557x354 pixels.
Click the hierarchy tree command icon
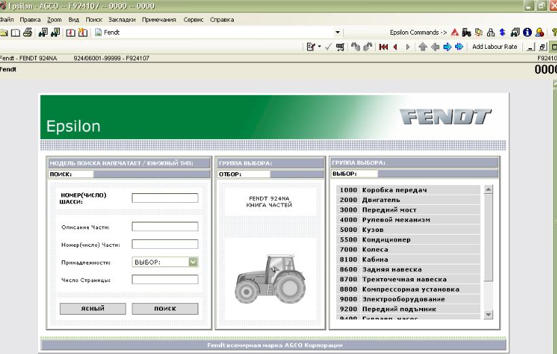(x=490, y=33)
